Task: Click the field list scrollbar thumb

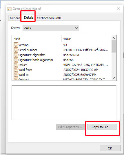Action: tap(114, 46)
